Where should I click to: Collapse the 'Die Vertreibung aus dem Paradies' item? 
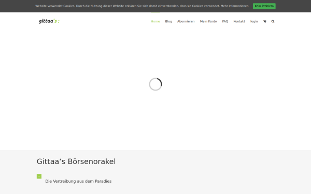tap(39, 176)
